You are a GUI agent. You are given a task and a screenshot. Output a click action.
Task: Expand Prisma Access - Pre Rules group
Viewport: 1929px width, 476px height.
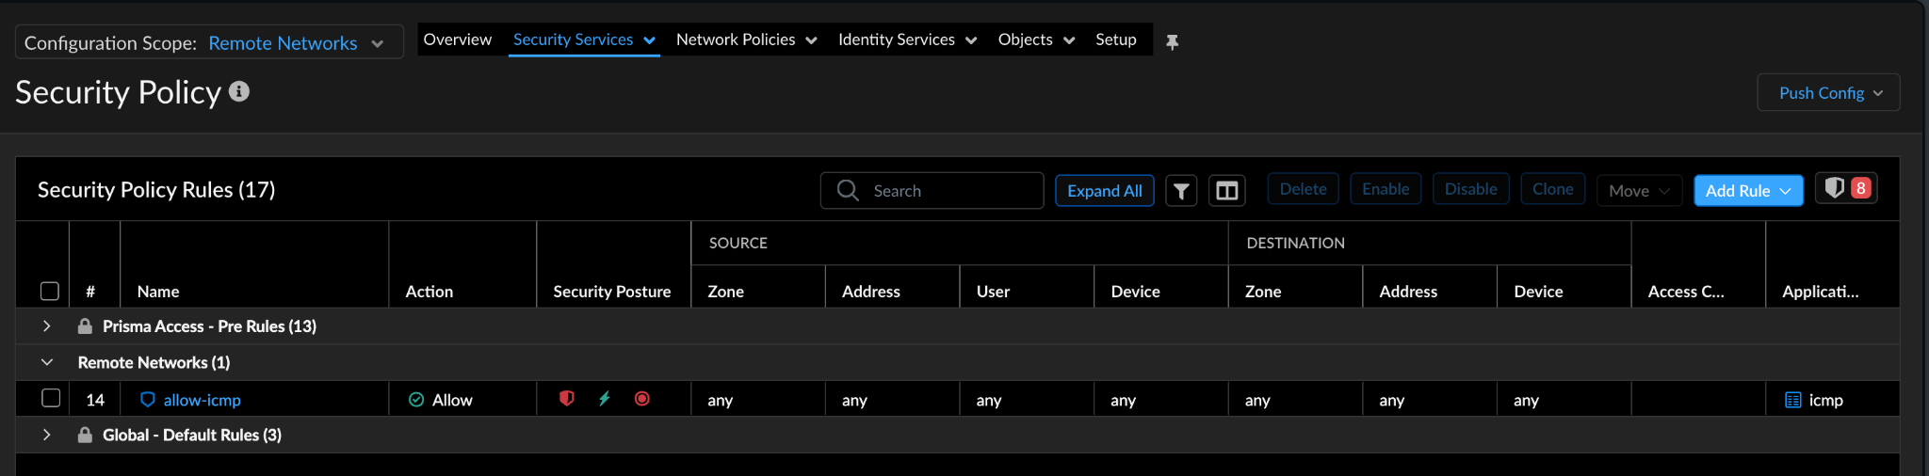pos(46,326)
